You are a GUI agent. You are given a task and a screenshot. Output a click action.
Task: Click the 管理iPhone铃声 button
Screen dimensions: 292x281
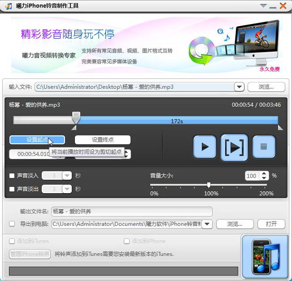(30, 254)
